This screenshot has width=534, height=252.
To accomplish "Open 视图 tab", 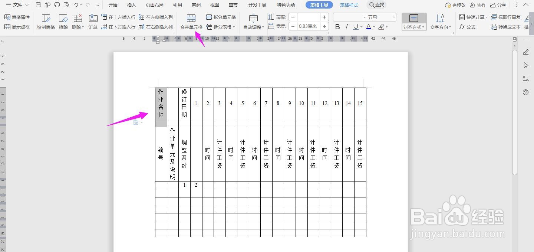I will (x=214, y=5).
